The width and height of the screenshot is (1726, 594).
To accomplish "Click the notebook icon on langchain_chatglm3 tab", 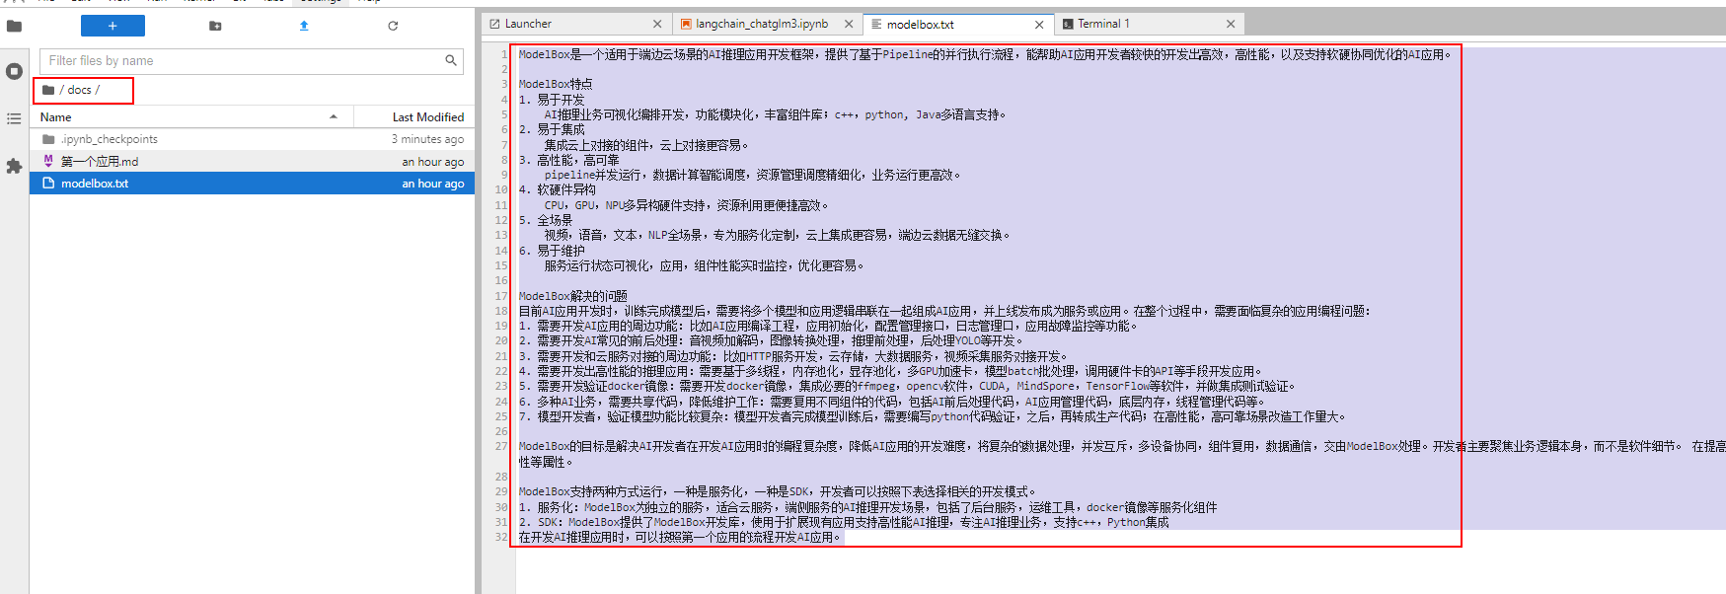I will (686, 24).
